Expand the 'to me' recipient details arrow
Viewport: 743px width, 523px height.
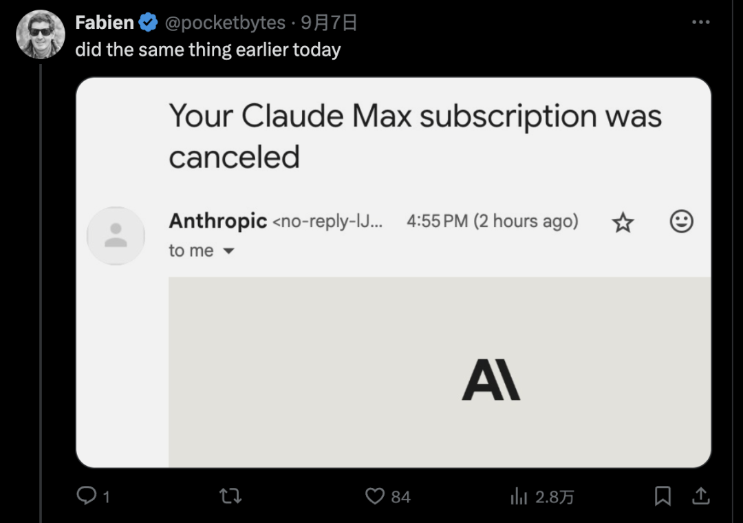[229, 251]
